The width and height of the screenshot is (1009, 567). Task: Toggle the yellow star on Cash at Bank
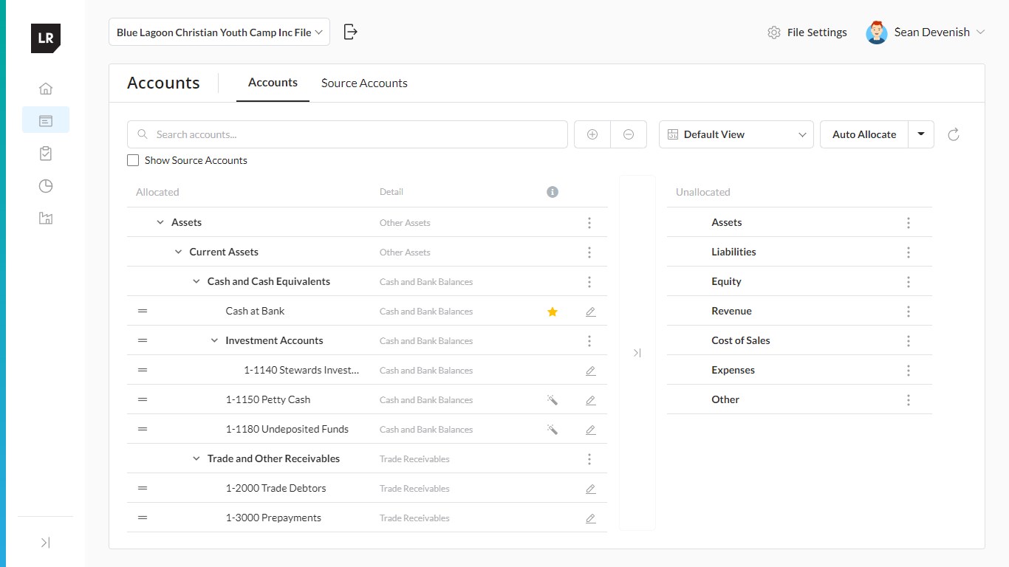point(552,312)
